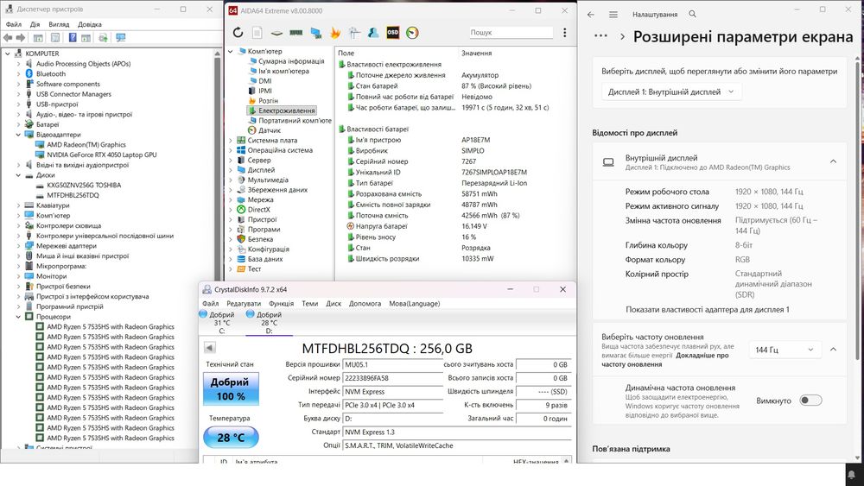Image resolution: width=864 pixels, height=486 pixels.
Task: Click the AIDA64 Пошук search field
Action: tap(511, 33)
